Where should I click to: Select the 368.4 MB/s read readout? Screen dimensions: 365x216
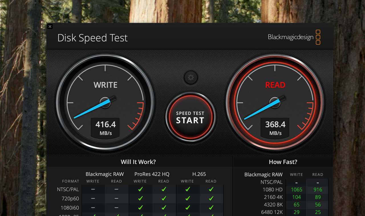[x=275, y=127]
